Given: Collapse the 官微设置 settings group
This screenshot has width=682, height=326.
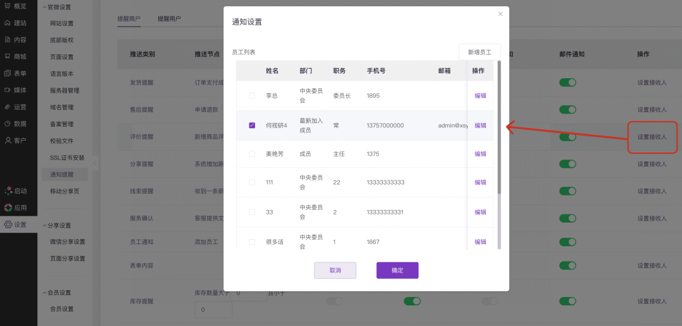Looking at the screenshot, I should tap(44, 8).
